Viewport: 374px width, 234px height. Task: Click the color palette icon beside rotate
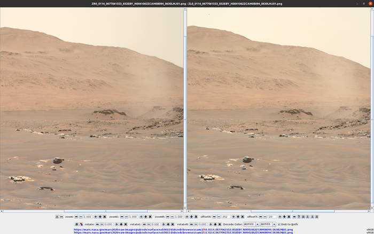[81, 224]
